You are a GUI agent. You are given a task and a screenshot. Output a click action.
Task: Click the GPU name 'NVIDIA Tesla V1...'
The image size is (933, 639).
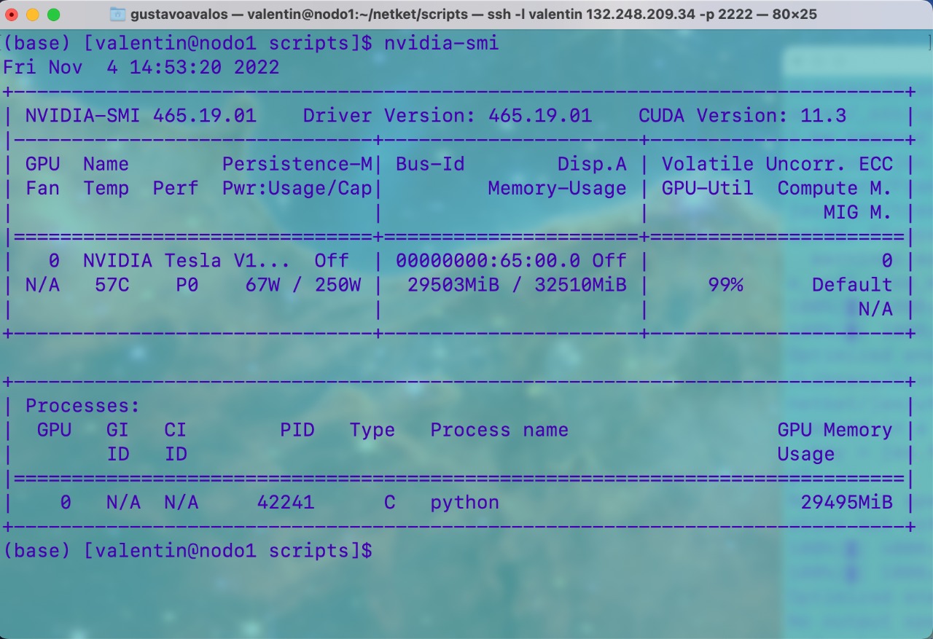pyautogui.click(x=187, y=260)
